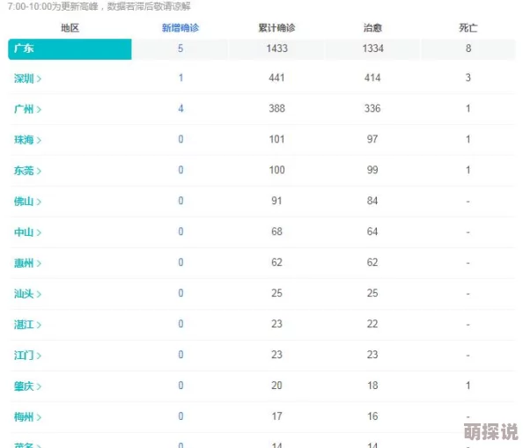Select Zhuhai confirmed count 101
523x448 pixels.
click(276, 139)
